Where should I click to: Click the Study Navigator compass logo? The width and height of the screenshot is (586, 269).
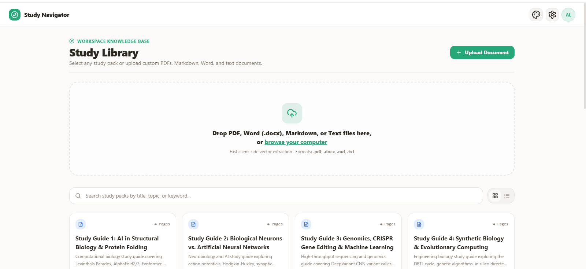(x=15, y=15)
